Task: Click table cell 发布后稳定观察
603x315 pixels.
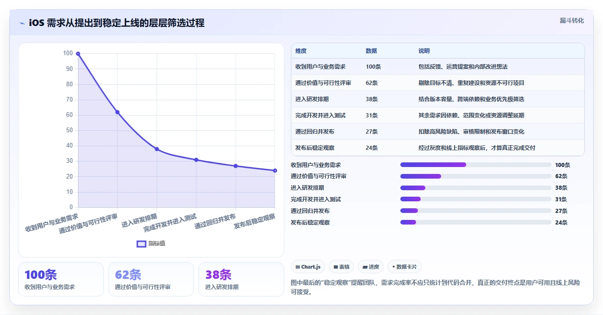Action: tap(315, 148)
